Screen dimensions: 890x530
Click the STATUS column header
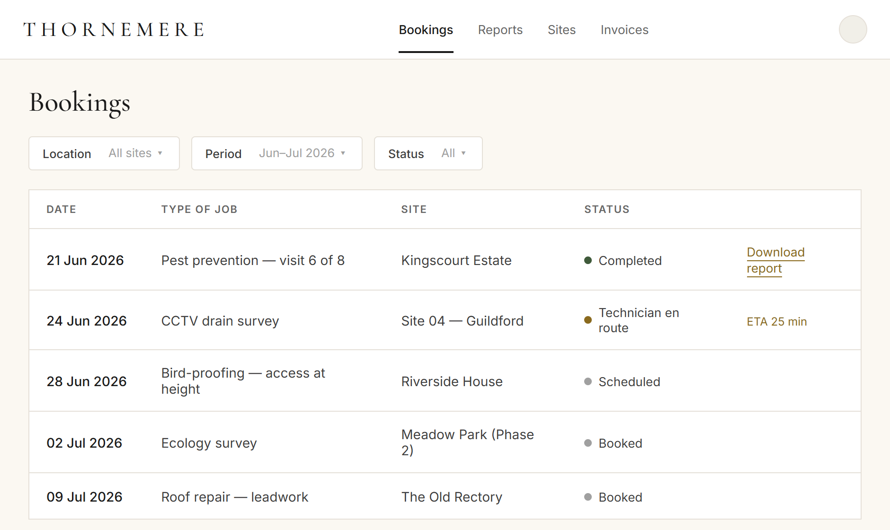(x=606, y=209)
